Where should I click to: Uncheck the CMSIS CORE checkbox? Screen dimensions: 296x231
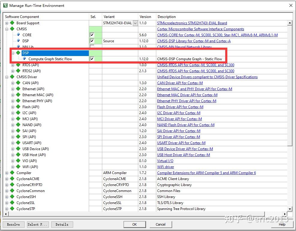point(92,35)
